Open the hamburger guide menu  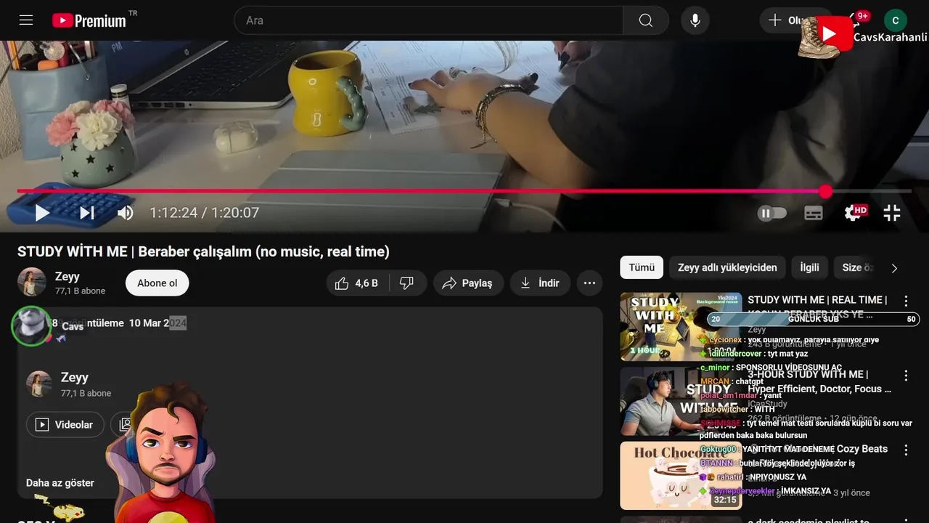[26, 20]
